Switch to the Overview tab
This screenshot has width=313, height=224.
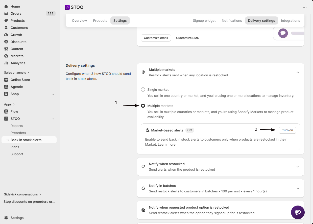point(79,20)
